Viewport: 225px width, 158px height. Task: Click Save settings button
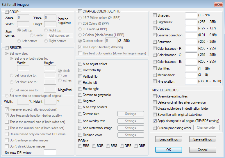203,139
